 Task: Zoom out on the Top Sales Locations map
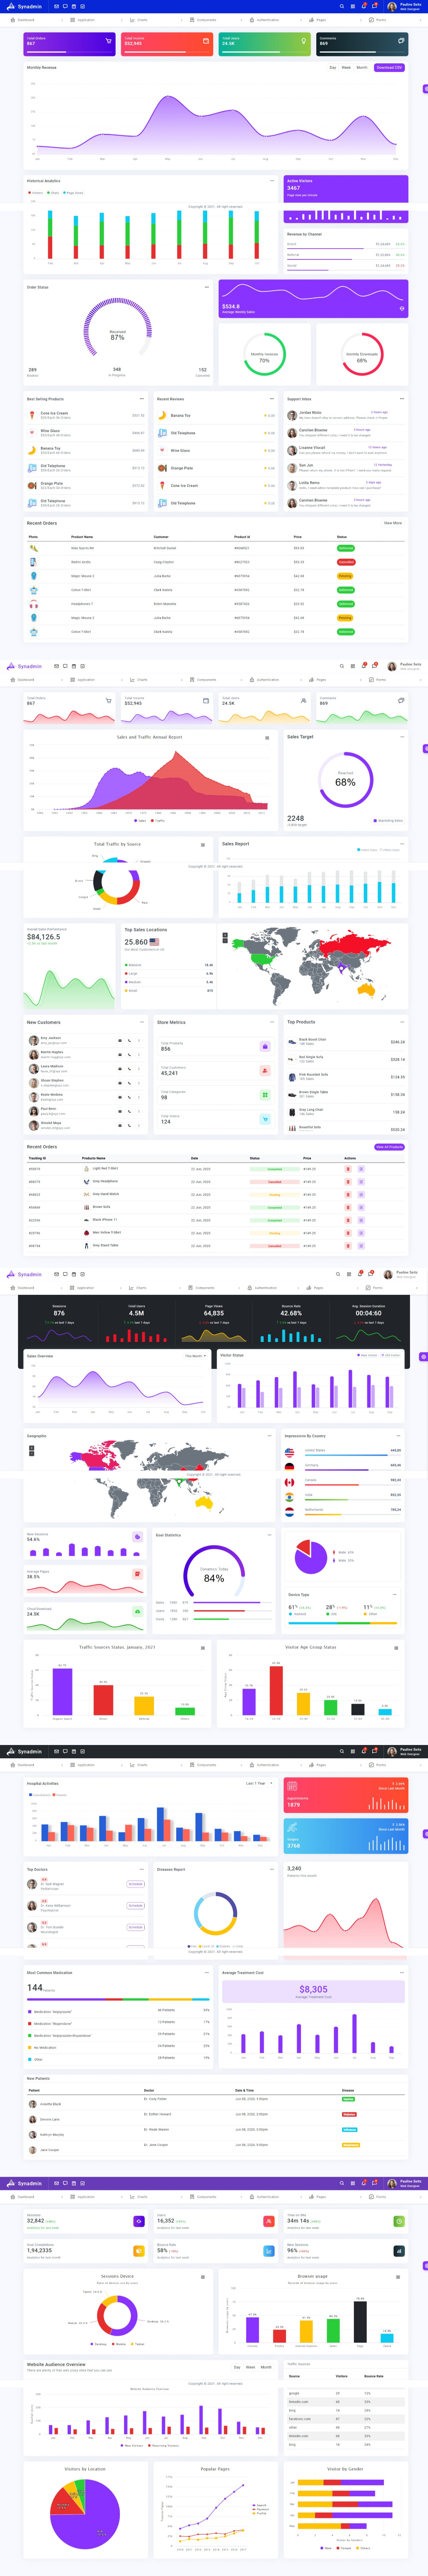click(x=225, y=940)
